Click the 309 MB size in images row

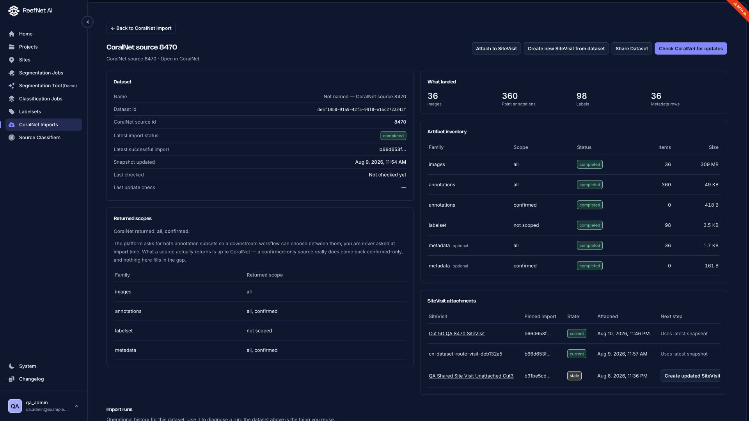coord(709,165)
